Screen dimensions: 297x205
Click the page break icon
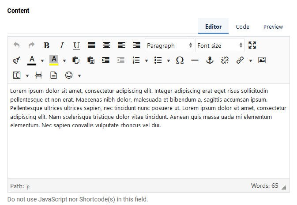click(x=38, y=75)
